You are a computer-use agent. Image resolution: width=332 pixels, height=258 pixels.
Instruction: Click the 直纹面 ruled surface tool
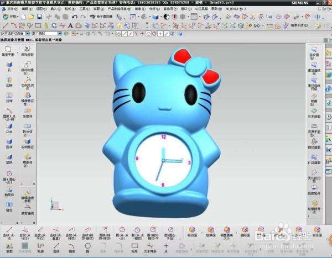coord(314,53)
